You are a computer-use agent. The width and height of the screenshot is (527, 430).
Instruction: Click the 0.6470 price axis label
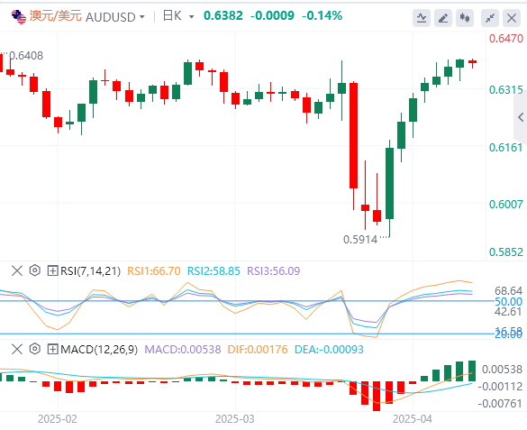[x=506, y=39]
